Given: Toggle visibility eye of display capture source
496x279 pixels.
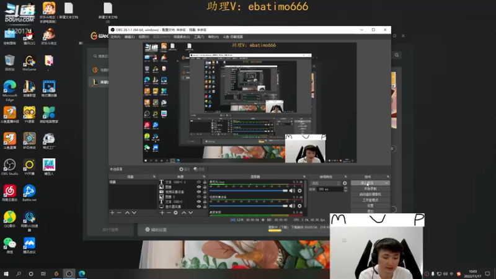Looking at the screenshot, I should click(x=198, y=206).
